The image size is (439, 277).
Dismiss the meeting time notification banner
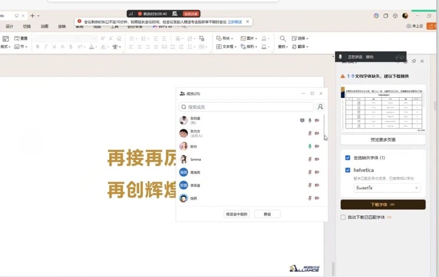[x=247, y=22]
